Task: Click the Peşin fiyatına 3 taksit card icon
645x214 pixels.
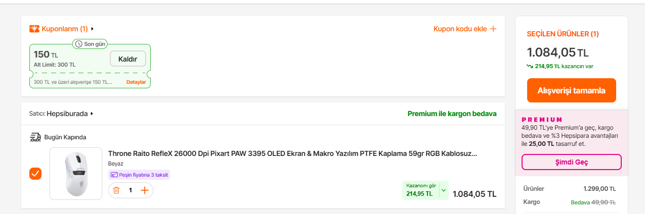Action: tap(114, 175)
